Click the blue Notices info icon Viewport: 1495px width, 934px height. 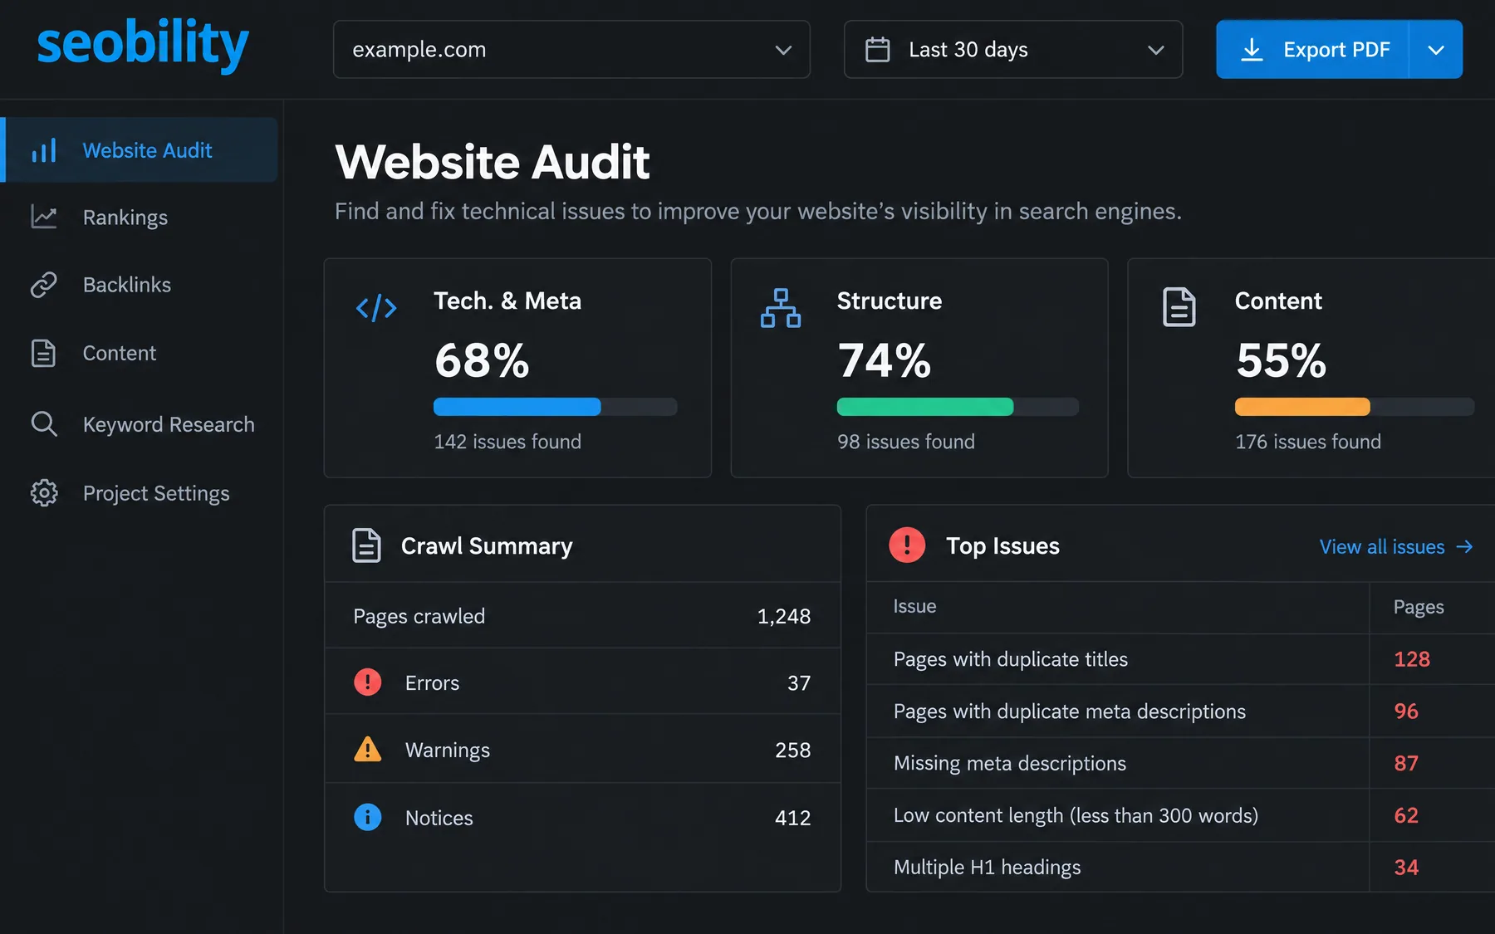368,817
